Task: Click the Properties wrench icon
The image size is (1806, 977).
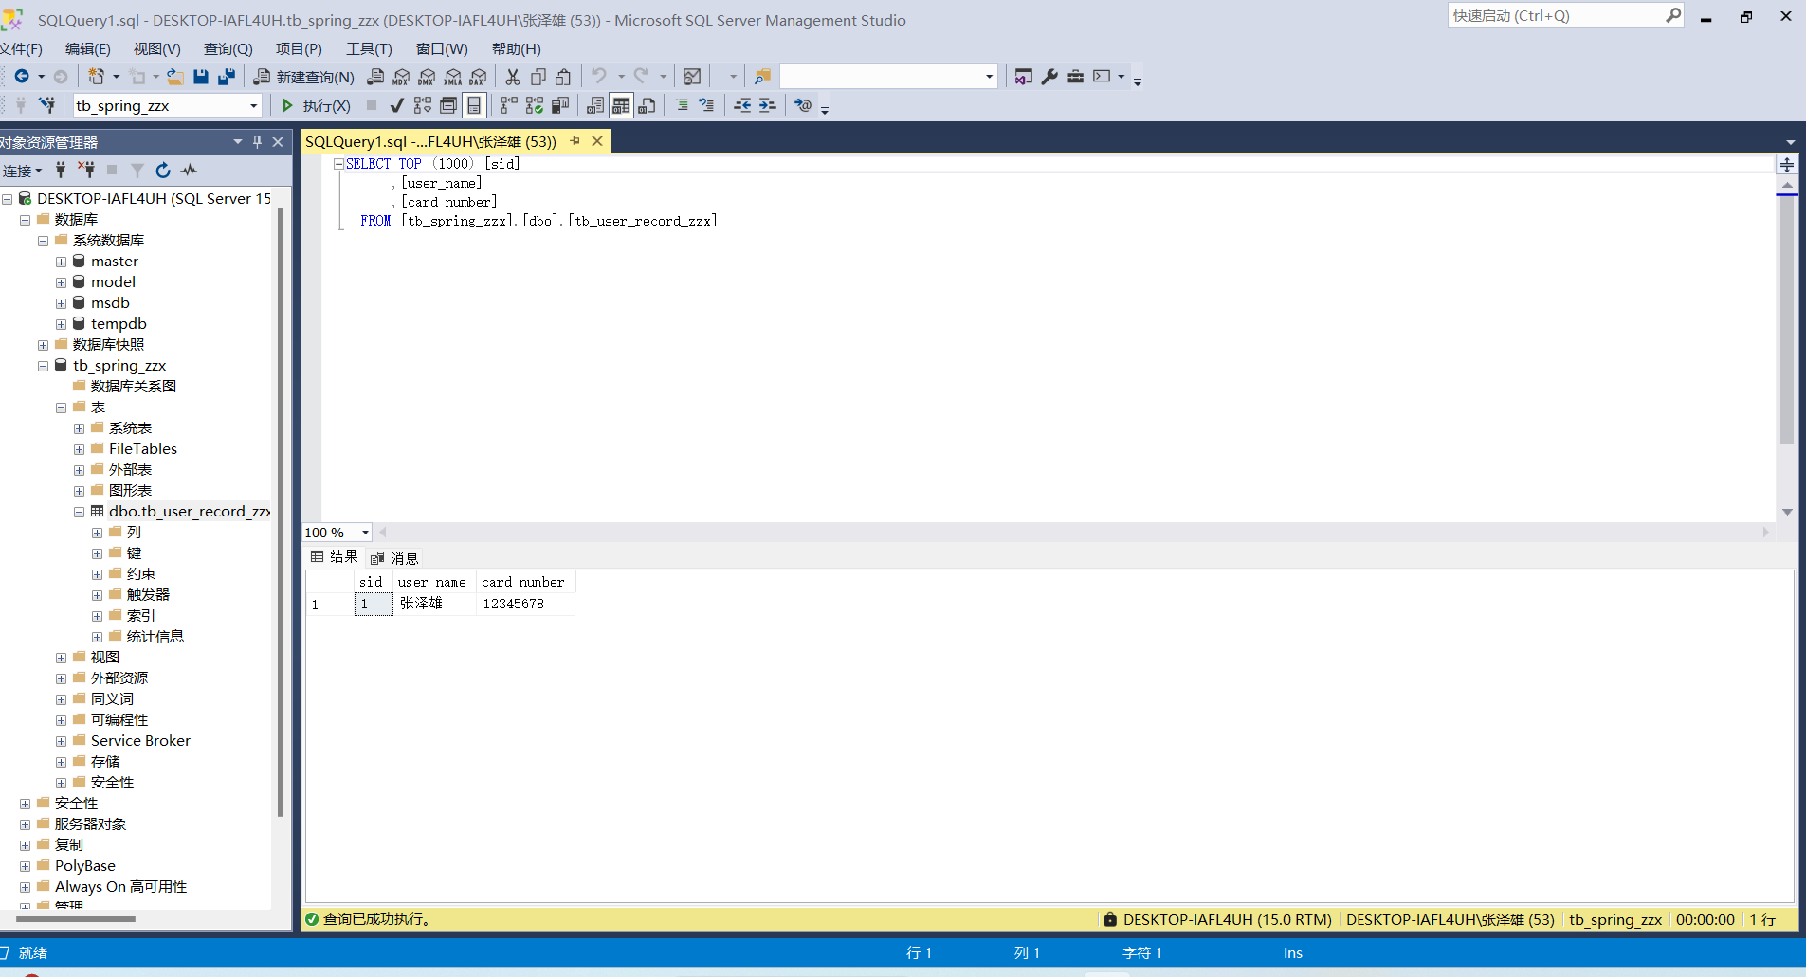Action: (1049, 77)
